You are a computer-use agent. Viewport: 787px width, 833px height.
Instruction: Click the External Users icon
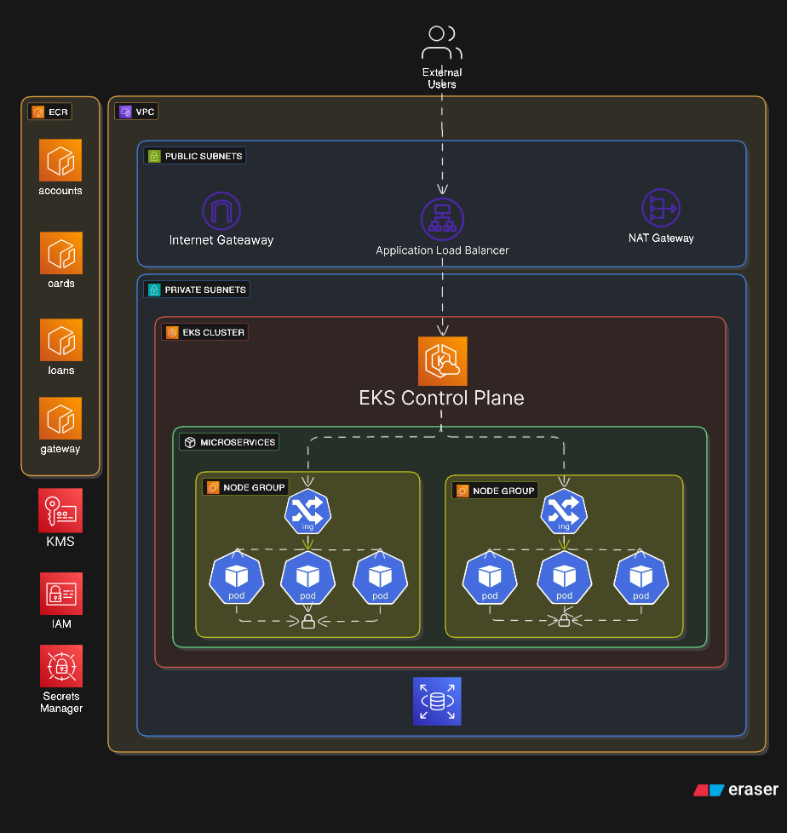tap(441, 42)
